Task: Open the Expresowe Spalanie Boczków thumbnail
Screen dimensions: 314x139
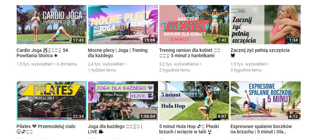Action: click(x=266, y=101)
